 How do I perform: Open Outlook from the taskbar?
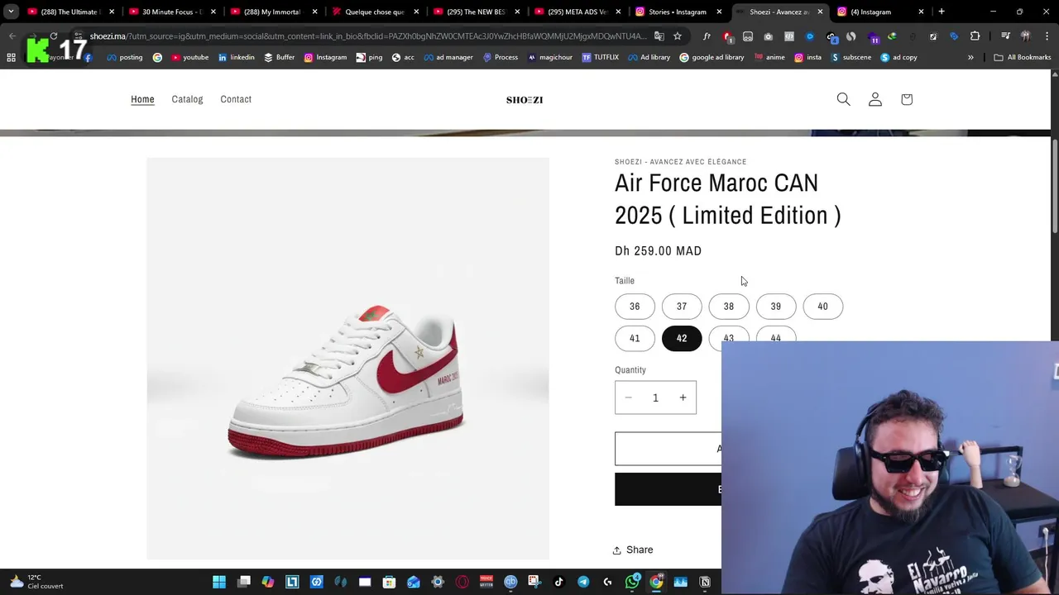click(x=414, y=582)
